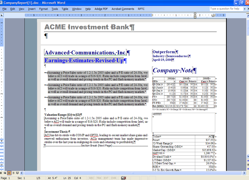Click the LT Debt/Total Cap. label
The height and width of the screenshot is (180, 249).
(164, 163)
